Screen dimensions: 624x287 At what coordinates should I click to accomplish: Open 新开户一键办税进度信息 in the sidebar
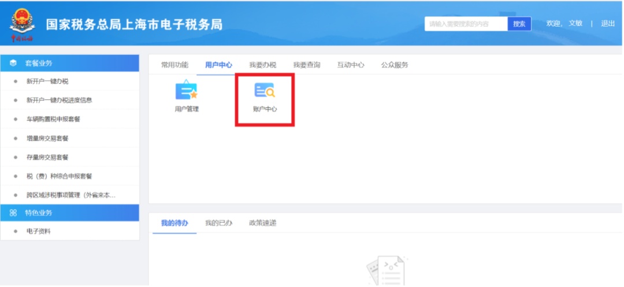pyautogui.click(x=60, y=100)
